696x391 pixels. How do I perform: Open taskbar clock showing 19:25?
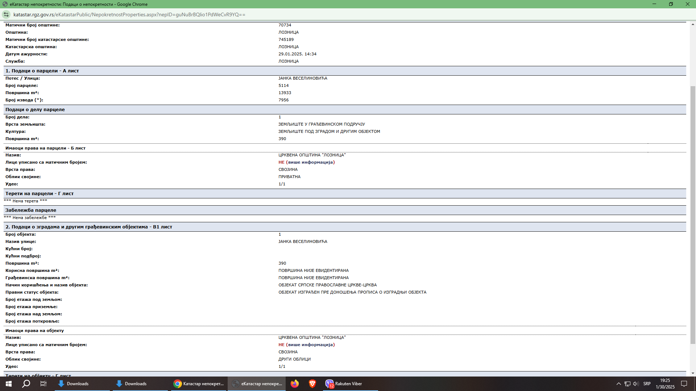665,384
